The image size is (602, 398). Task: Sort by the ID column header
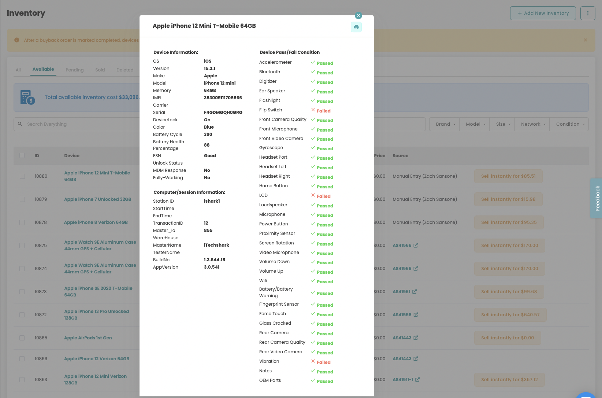(37, 156)
